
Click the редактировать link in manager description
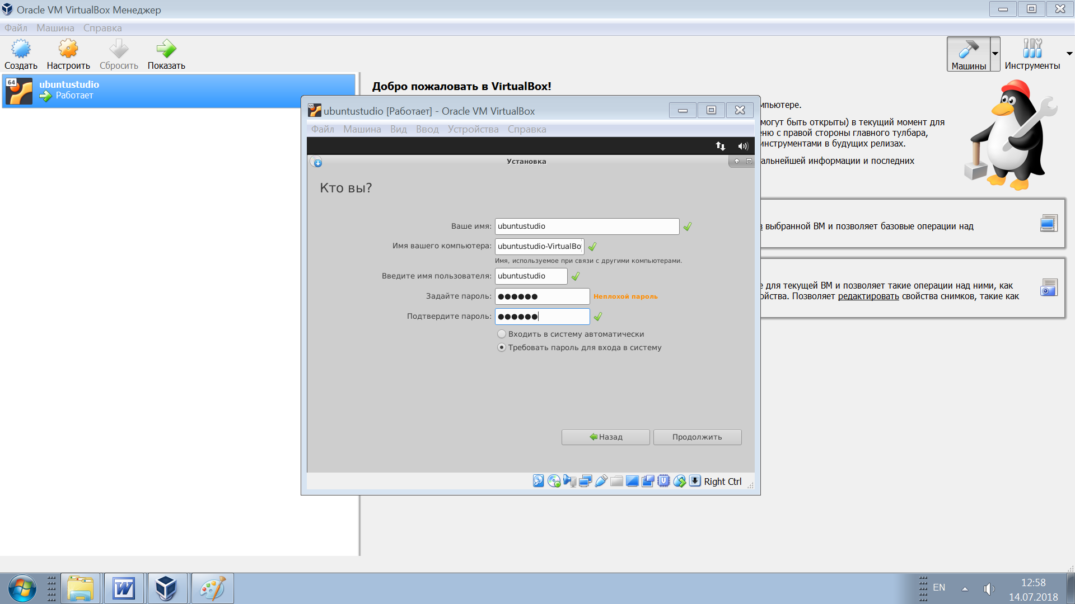pos(868,296)
